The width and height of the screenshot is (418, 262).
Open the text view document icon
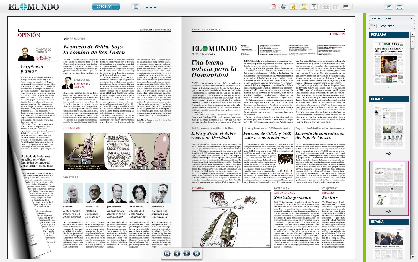pyautogui.click(x=314, y=6)
